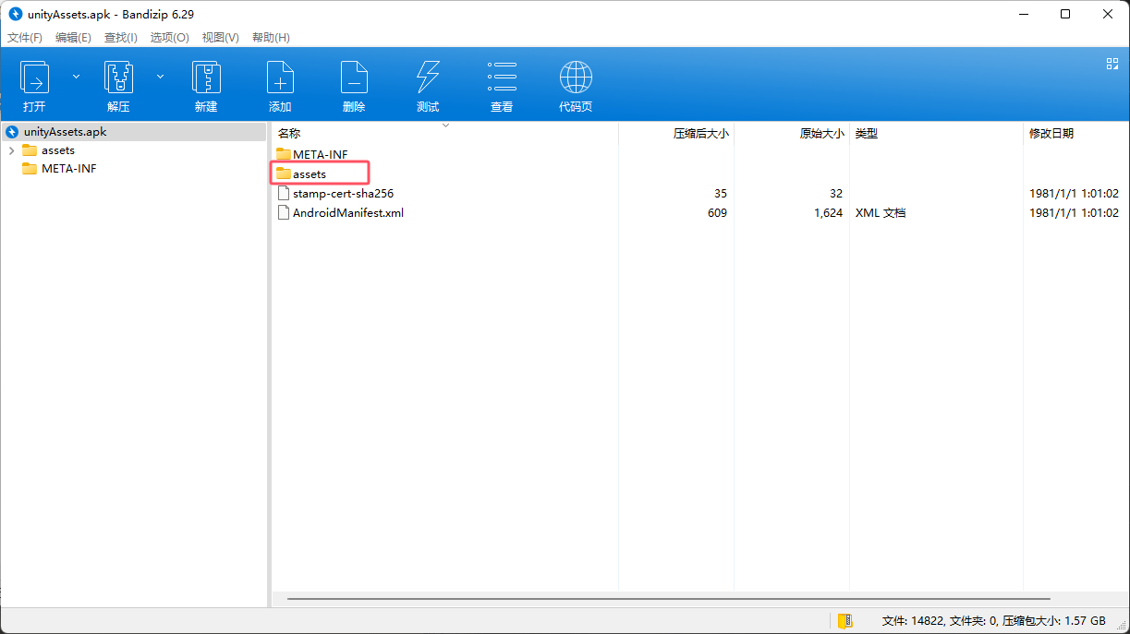Open the 查找(I) menu
1130x634 pixels.
pos(121,38)
